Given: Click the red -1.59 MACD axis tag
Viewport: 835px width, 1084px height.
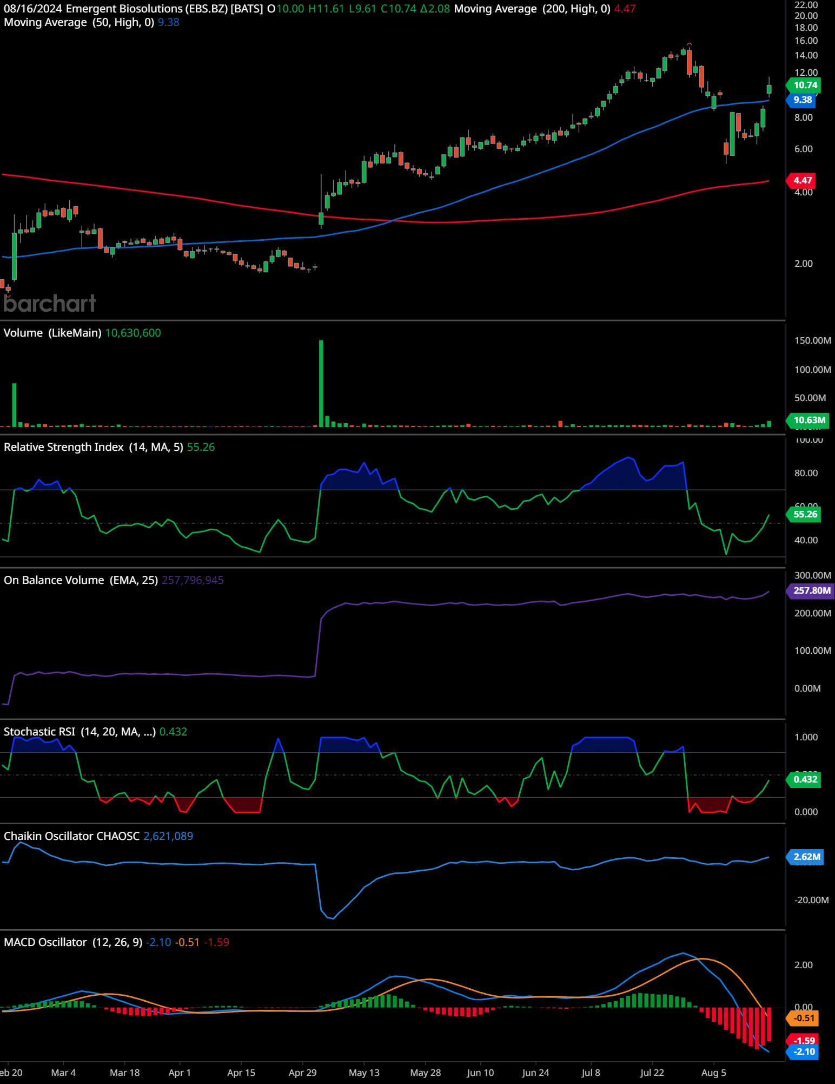Looking at the screenshot, I should (x=803, y=1040).
